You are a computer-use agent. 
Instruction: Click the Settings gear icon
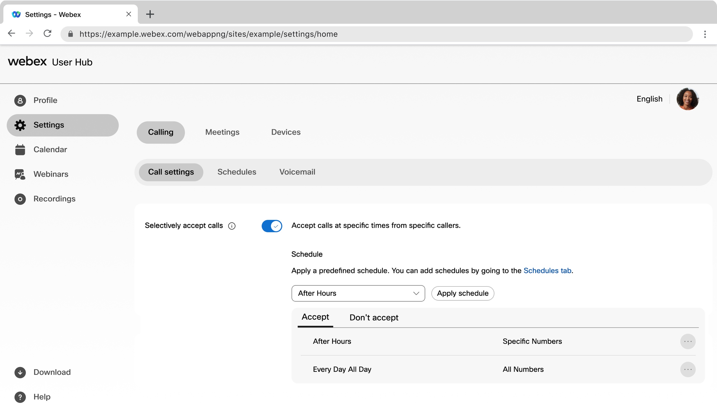click(x=20, y=125)
